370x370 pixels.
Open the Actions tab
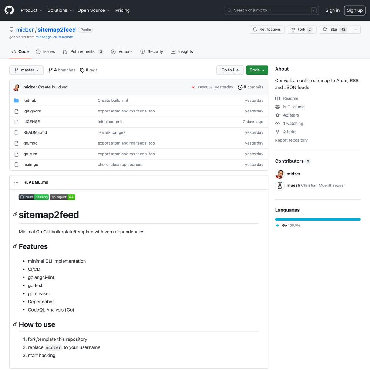122,52
